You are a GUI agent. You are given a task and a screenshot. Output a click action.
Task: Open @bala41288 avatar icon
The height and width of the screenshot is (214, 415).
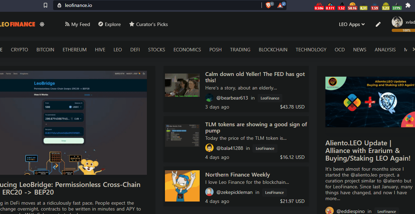[209, 148]
